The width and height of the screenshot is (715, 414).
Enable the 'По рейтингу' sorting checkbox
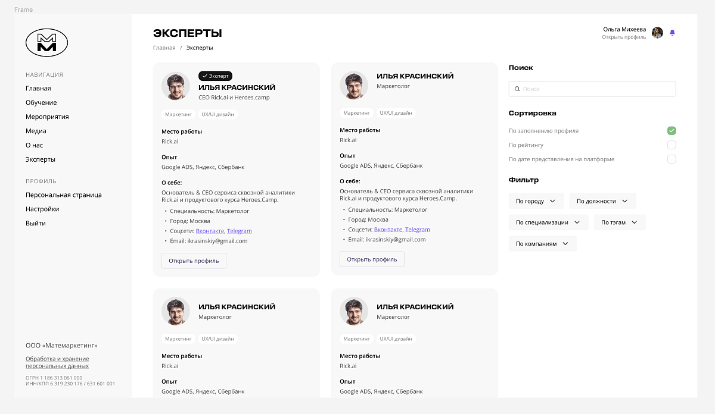[672, 145]
